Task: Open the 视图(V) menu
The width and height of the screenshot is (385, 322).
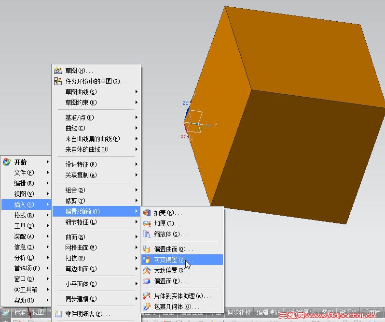Action: [26, 194]
